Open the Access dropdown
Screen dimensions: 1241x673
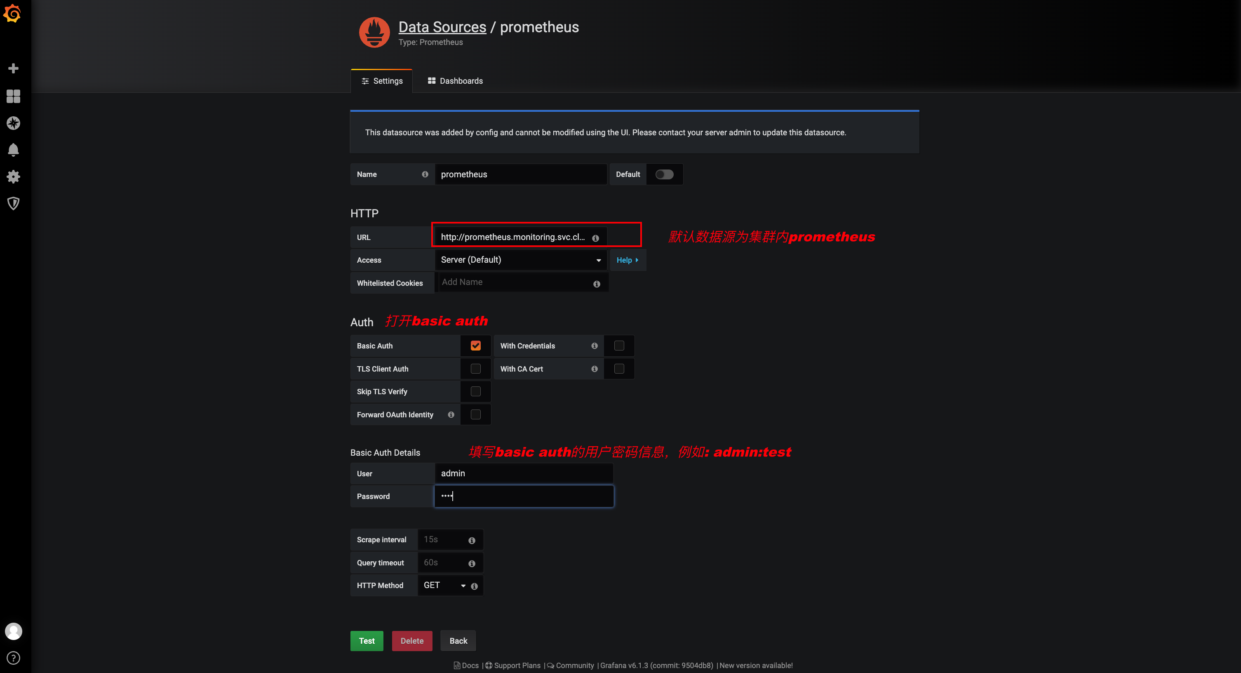coord(520,260)
